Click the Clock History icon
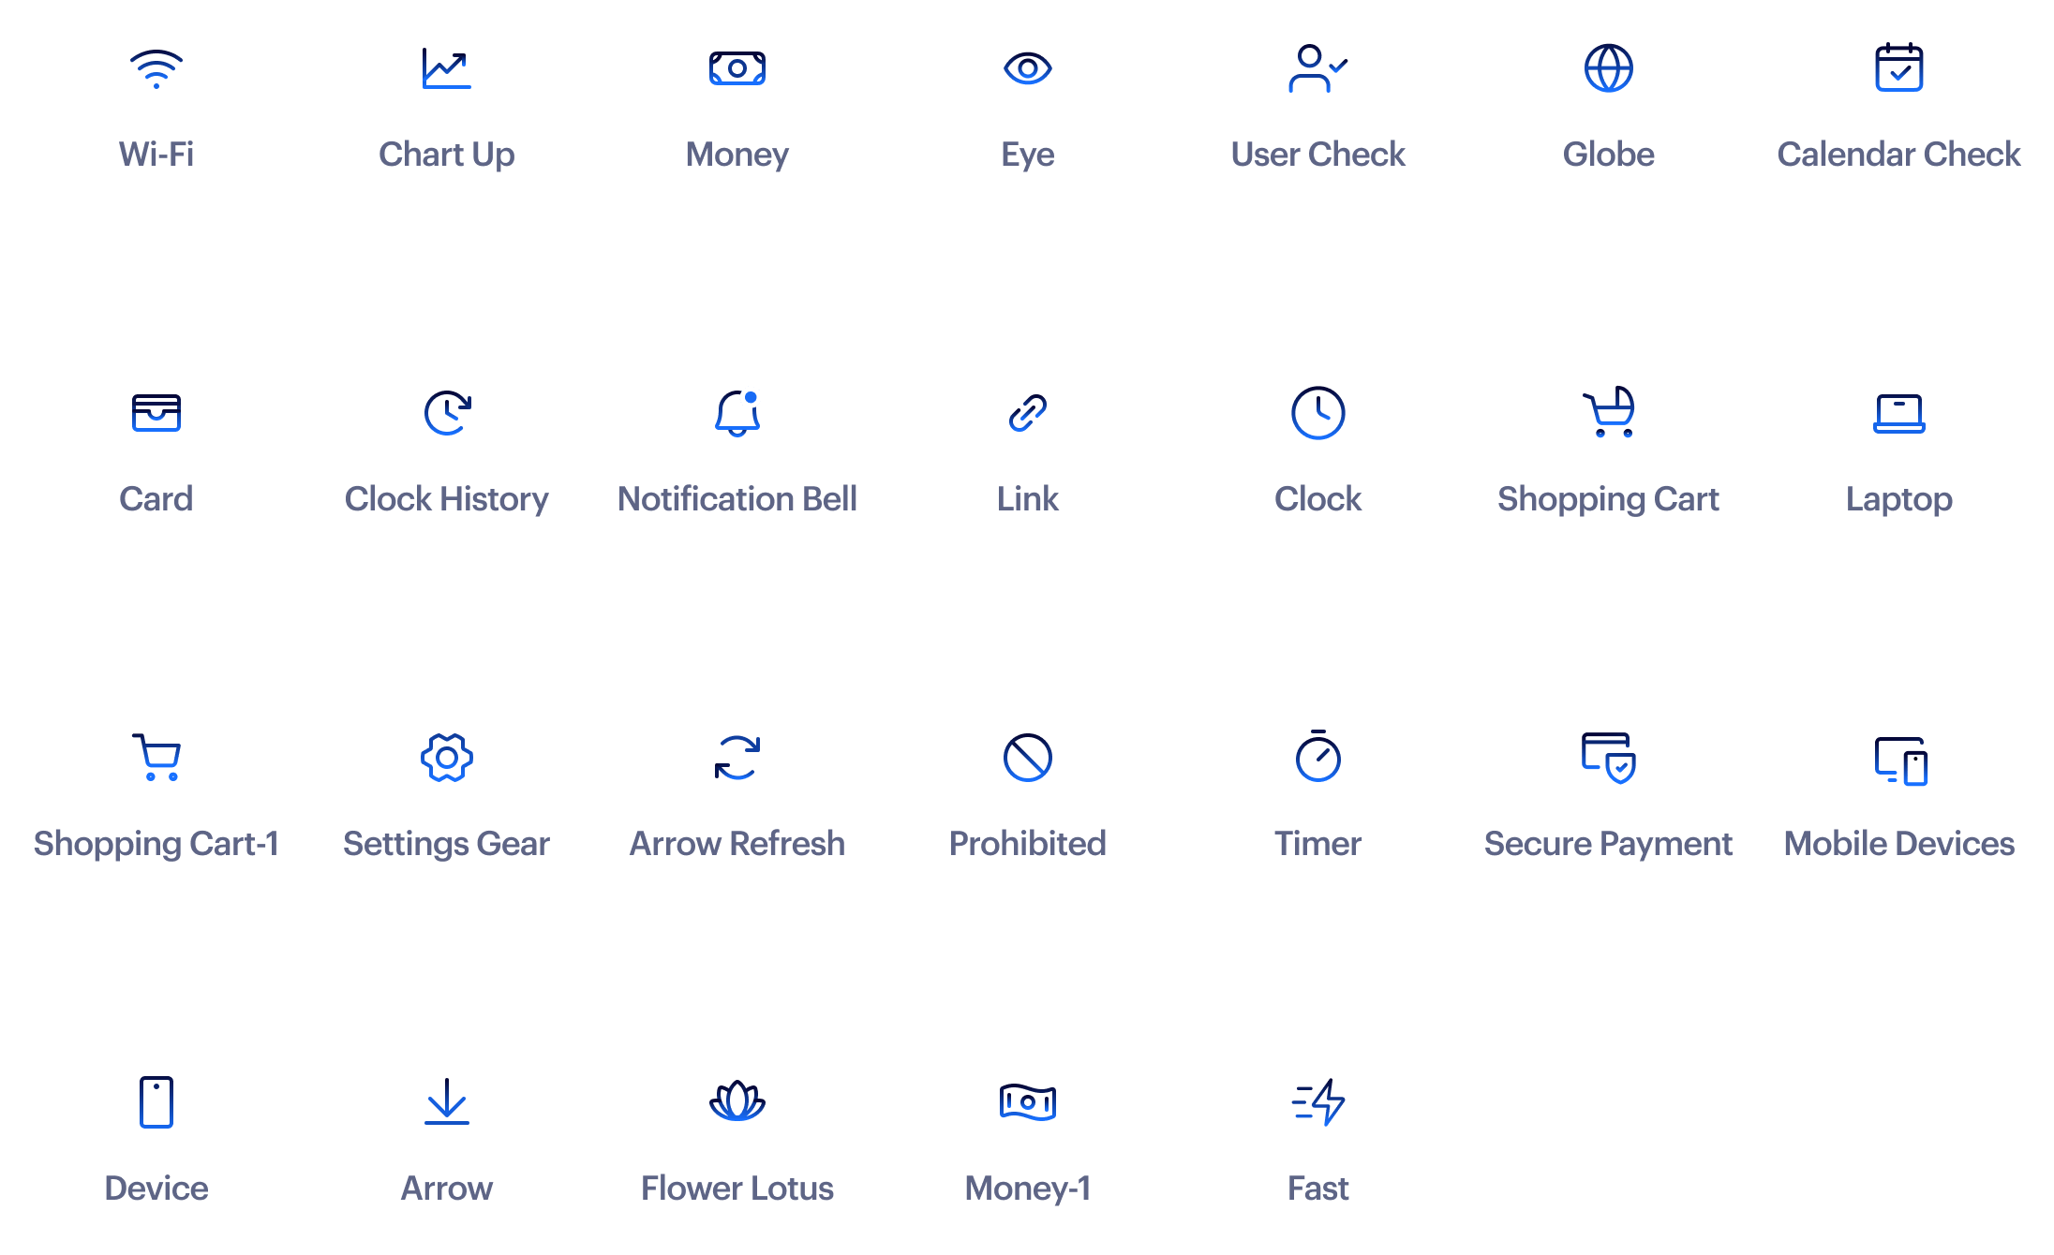The width and height of the screenshot is (2054, 1255). (x=447, y=413)
